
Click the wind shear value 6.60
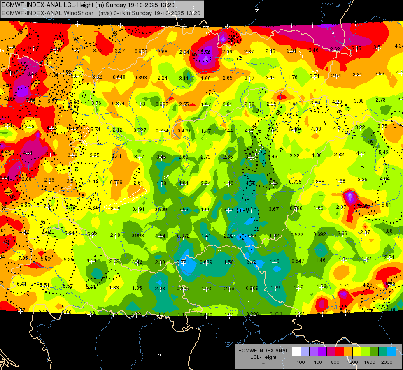(x=12, y=47)
